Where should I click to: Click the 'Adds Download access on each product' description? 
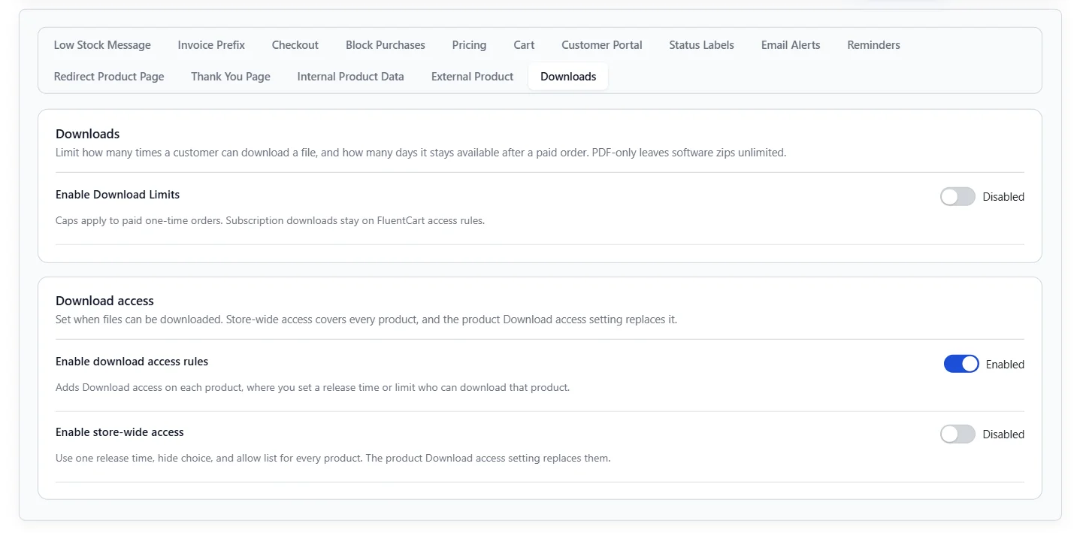click(x=313, y=388)
